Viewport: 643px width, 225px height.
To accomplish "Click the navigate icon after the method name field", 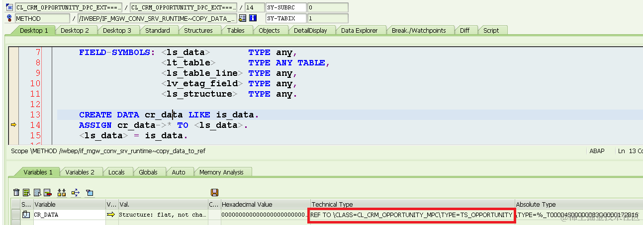I will (x=242, y=18).
